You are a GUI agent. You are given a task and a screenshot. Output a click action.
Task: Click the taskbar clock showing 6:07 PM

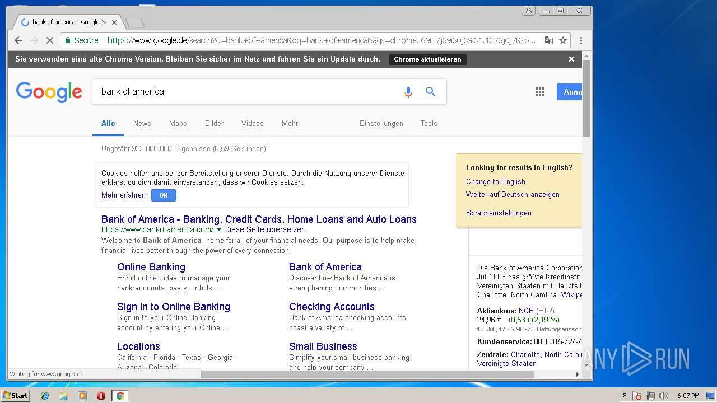(688, 396)
